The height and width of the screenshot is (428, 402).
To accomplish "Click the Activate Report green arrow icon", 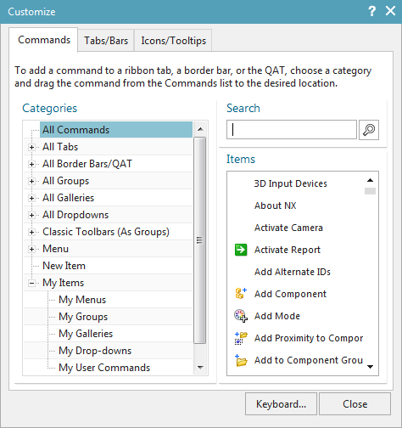I will (241, 250).
